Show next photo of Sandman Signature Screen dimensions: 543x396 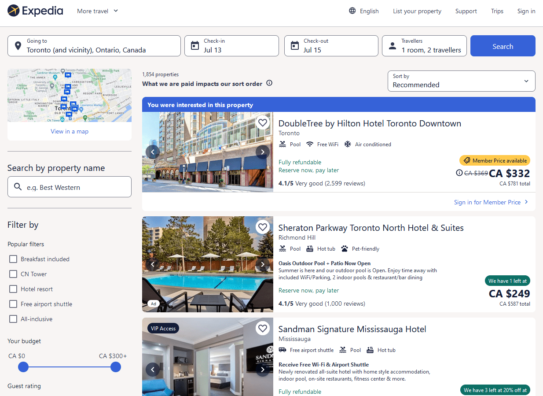[263, 370]
